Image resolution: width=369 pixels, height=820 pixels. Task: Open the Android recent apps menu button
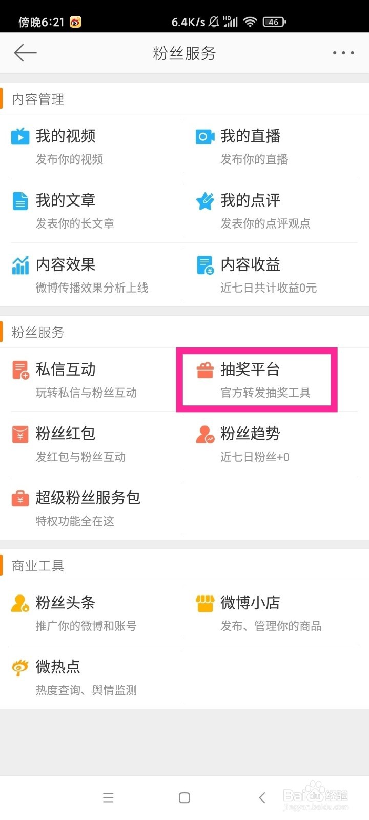click(x=108, y=797)
